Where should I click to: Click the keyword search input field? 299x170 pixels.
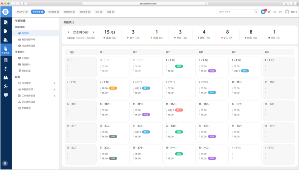[x=235, y=12]
